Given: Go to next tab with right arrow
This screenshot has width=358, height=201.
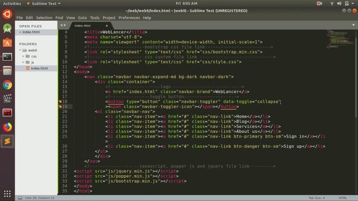Looking at the screenshot, I should click(x=65, y=25).
